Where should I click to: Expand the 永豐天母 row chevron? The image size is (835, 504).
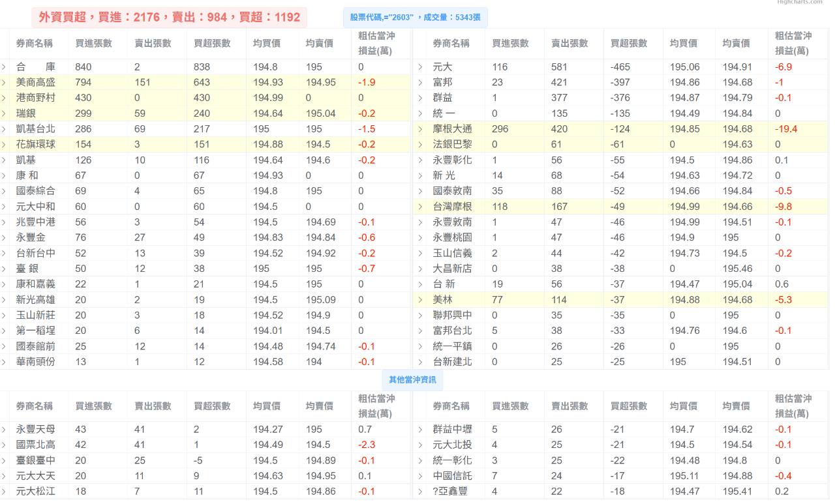point(3,429)
